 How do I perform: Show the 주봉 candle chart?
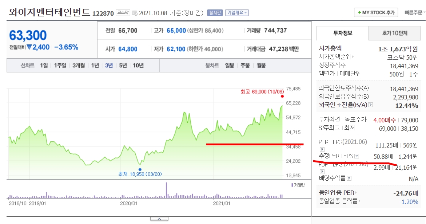(245, 66)
